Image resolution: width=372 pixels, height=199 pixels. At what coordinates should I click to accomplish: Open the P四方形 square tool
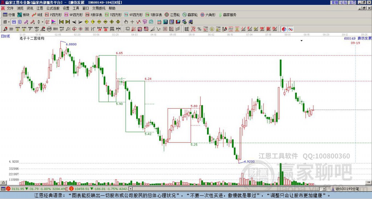(53, 15)
